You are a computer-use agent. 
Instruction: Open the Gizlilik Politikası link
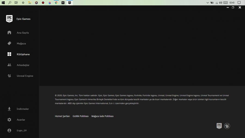[x=81, y=116]
